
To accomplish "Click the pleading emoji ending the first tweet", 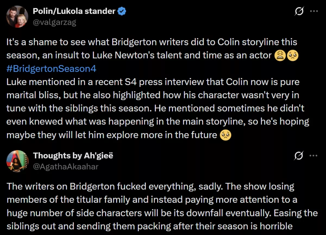I will (x=225, y=135).
